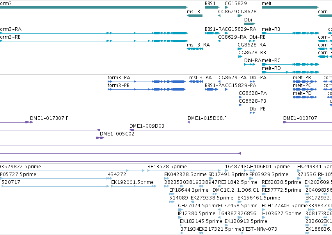Select the msl-3-RA transcript label
332x235 pixels.
pyautogui.click(x=199, y=45)
